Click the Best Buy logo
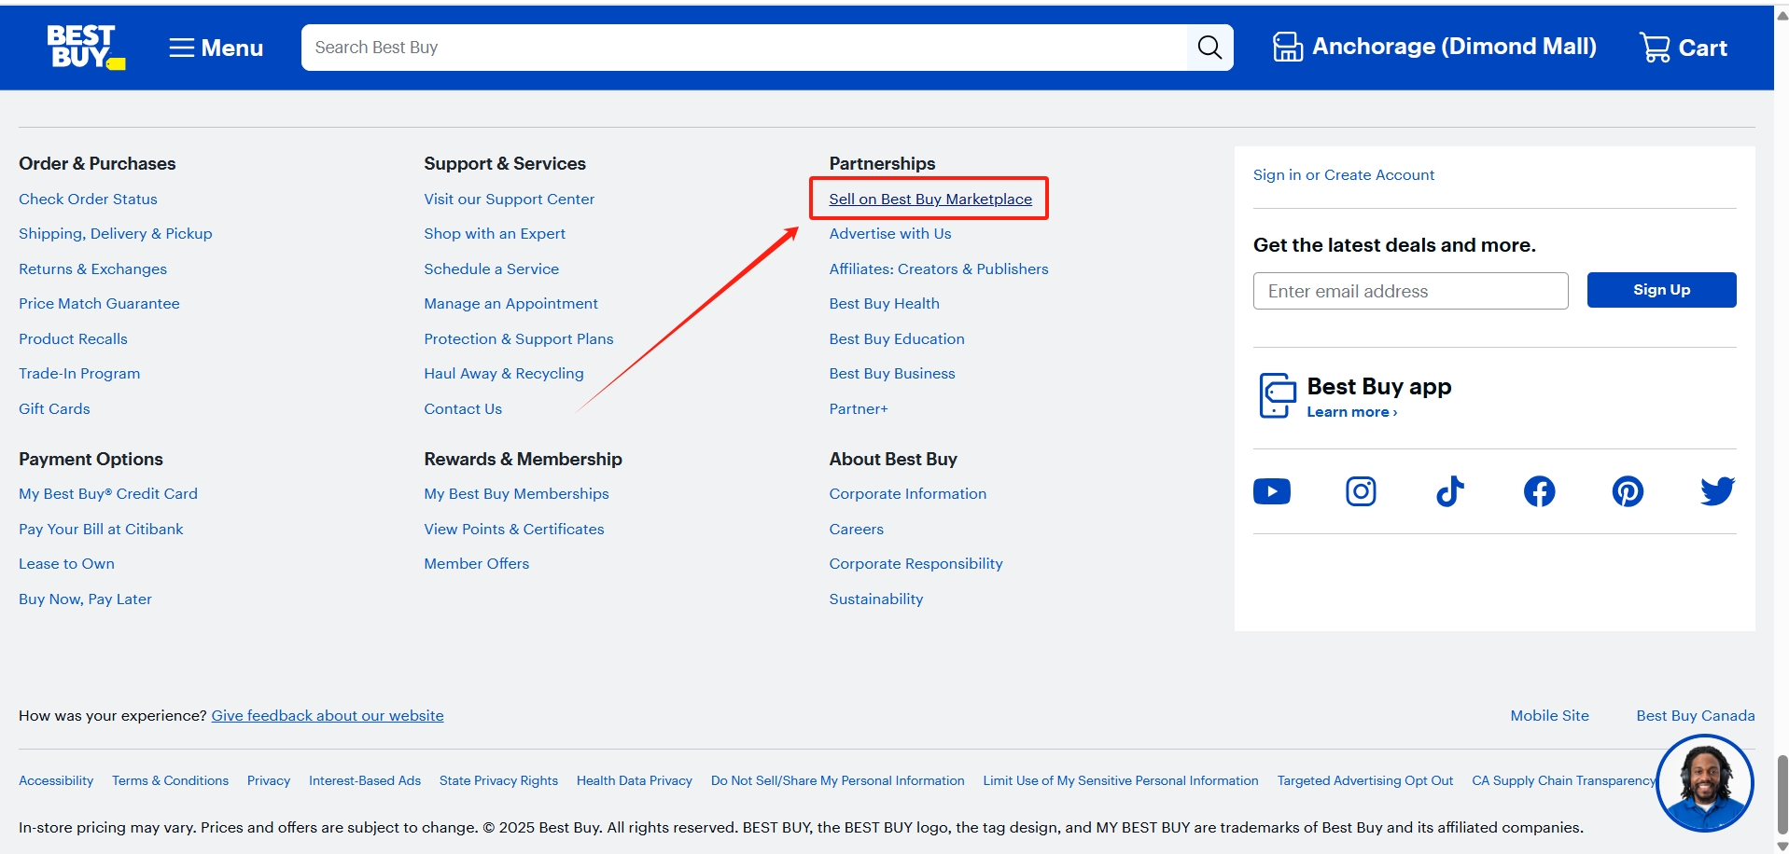The image size is (1789, 854). click(85, 48)
